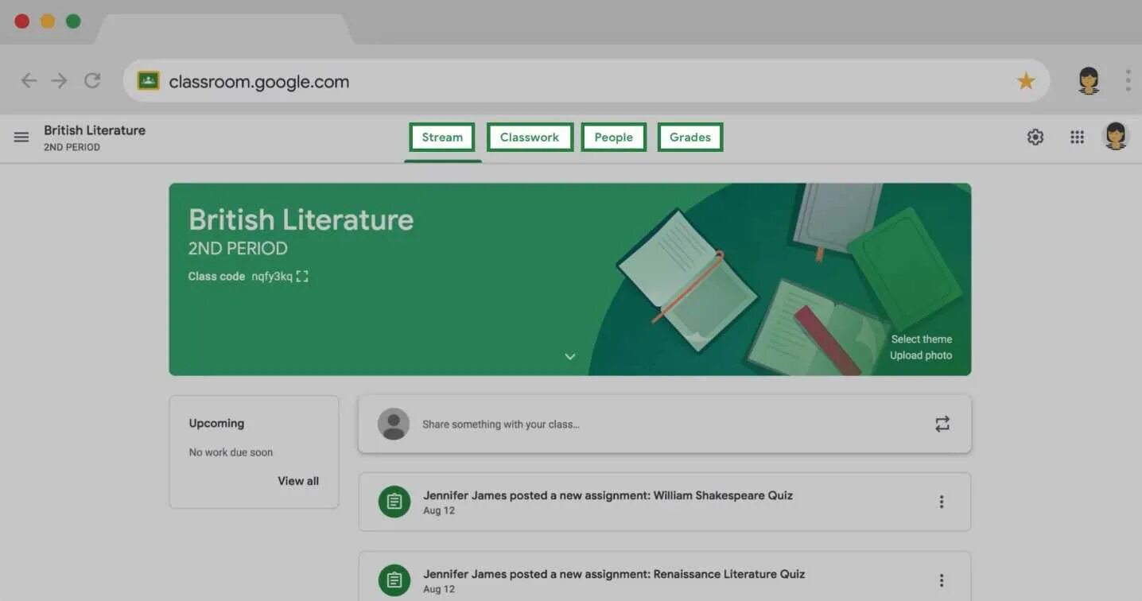Click the yellow minimize window button
Viewport: 1142px width, 601px height.
[x=48, y=21]
